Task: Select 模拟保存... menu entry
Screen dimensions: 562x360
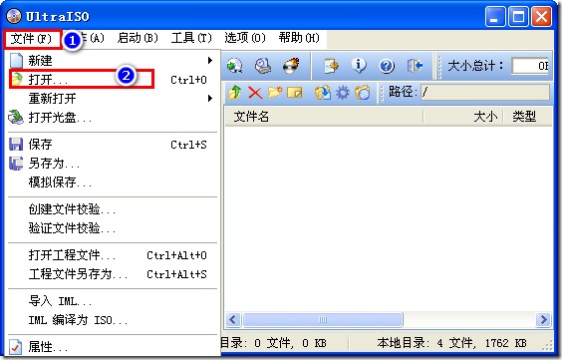Action: tap(113, 182)
